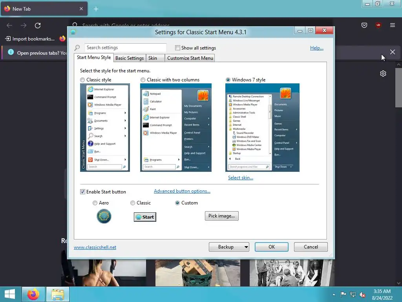The image size is (402, 302).
Task: Open the www.classicshell.net link
Action: [x=95, y=247]
